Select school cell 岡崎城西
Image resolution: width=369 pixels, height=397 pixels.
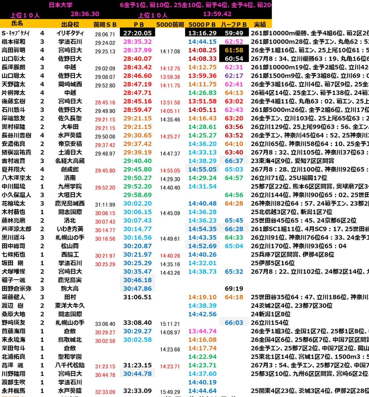point(70,84)
